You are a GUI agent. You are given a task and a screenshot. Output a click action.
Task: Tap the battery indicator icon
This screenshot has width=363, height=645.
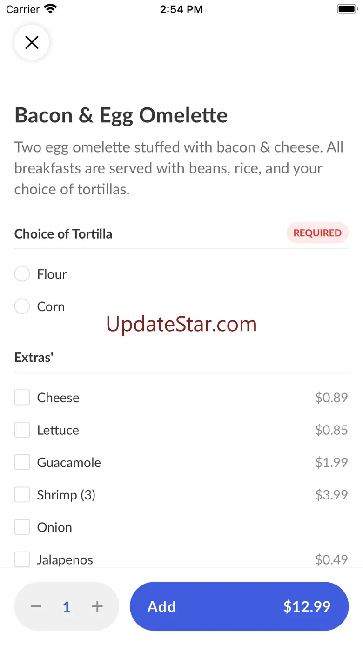(347, 9)
